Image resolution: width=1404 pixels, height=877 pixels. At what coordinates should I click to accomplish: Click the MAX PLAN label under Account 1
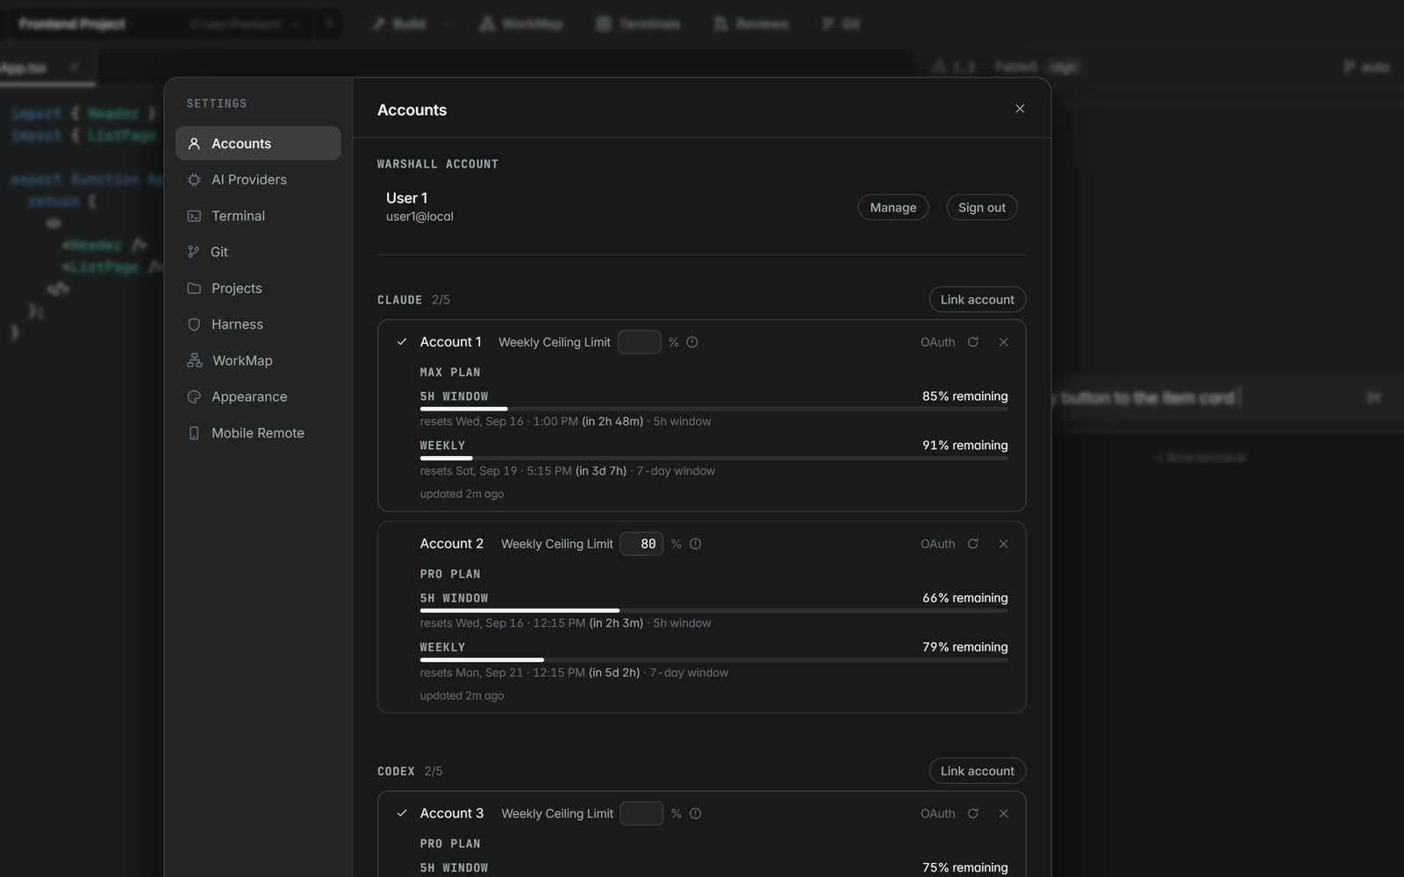(x=450, y=373)
